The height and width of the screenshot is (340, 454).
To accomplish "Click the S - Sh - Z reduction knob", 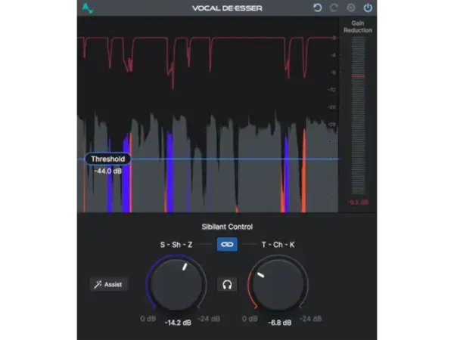I will 176,285.
